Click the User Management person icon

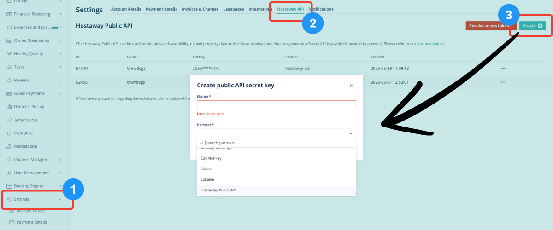[10, 172]
